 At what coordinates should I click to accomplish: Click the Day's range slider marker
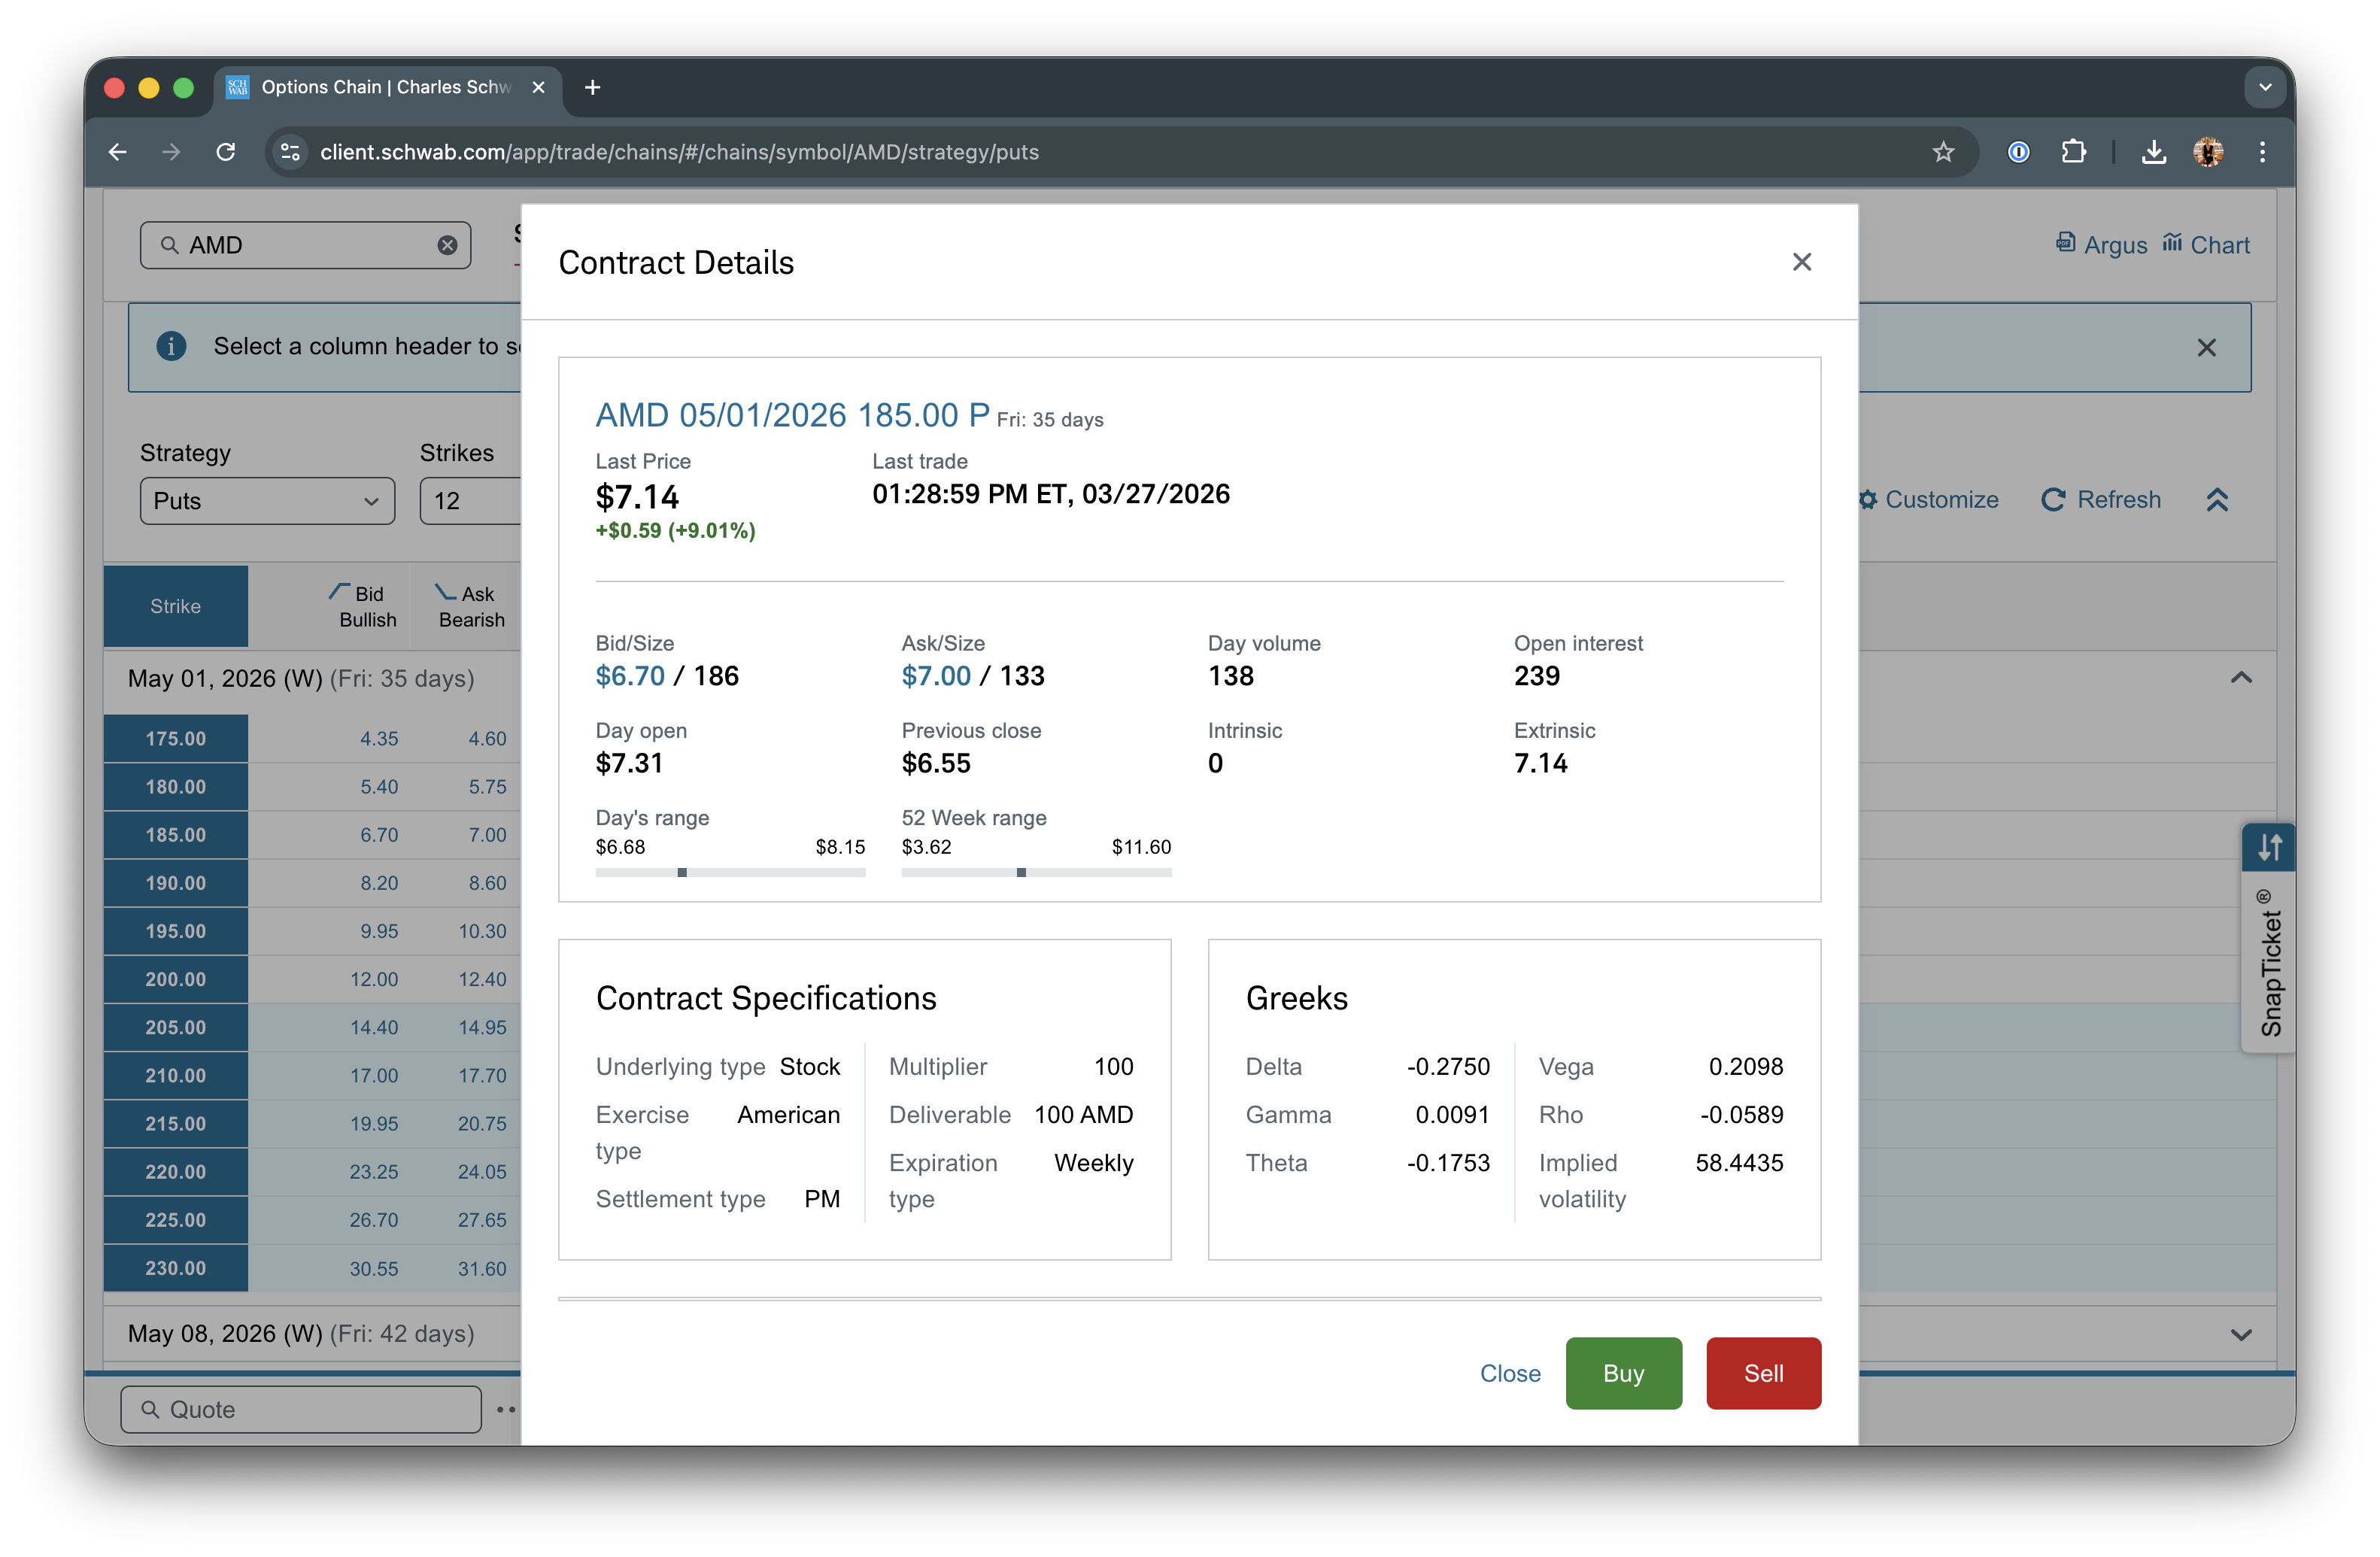[x=682, y=872]
